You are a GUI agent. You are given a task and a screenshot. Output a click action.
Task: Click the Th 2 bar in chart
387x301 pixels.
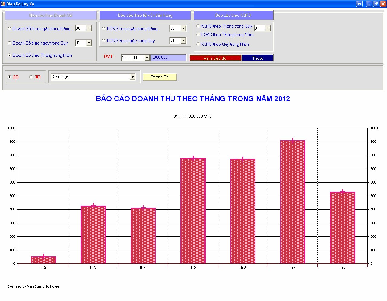coord(43,260)
